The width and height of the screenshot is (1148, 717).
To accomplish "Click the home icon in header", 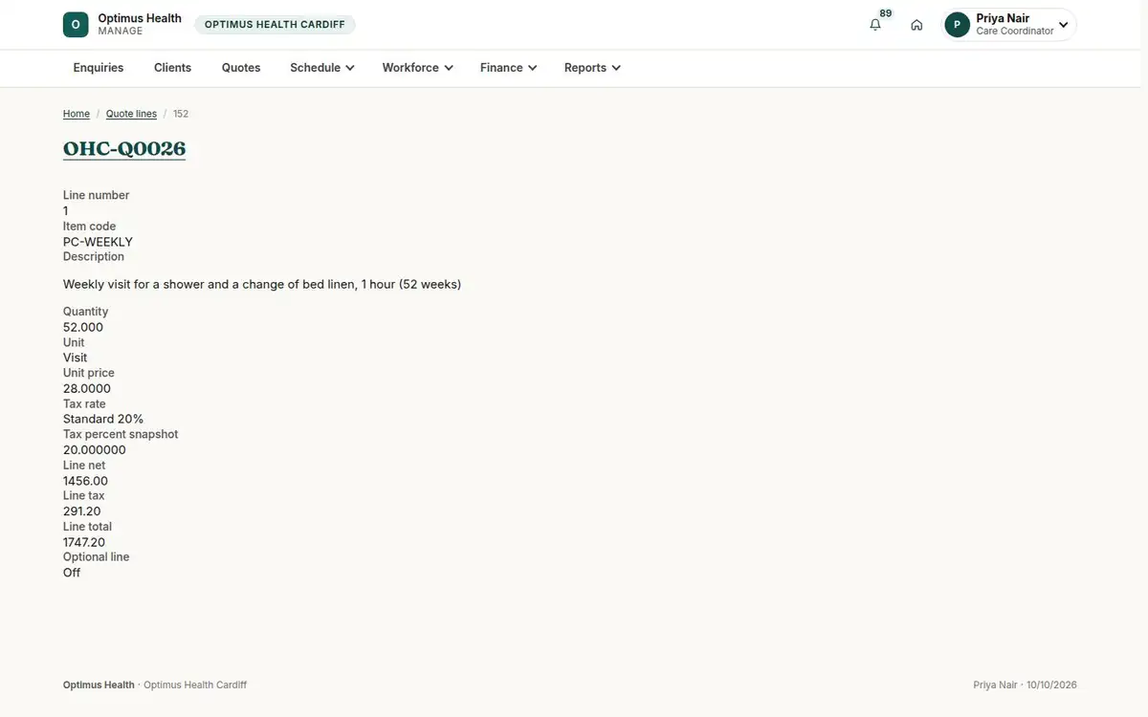I will (916, 25).
